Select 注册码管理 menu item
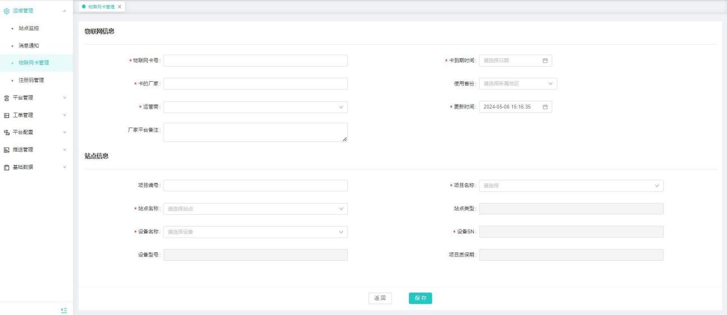 pyautogui.click(x=31, y=81)
